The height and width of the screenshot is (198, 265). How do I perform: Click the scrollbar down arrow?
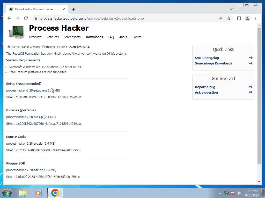(x=259, y=182)
